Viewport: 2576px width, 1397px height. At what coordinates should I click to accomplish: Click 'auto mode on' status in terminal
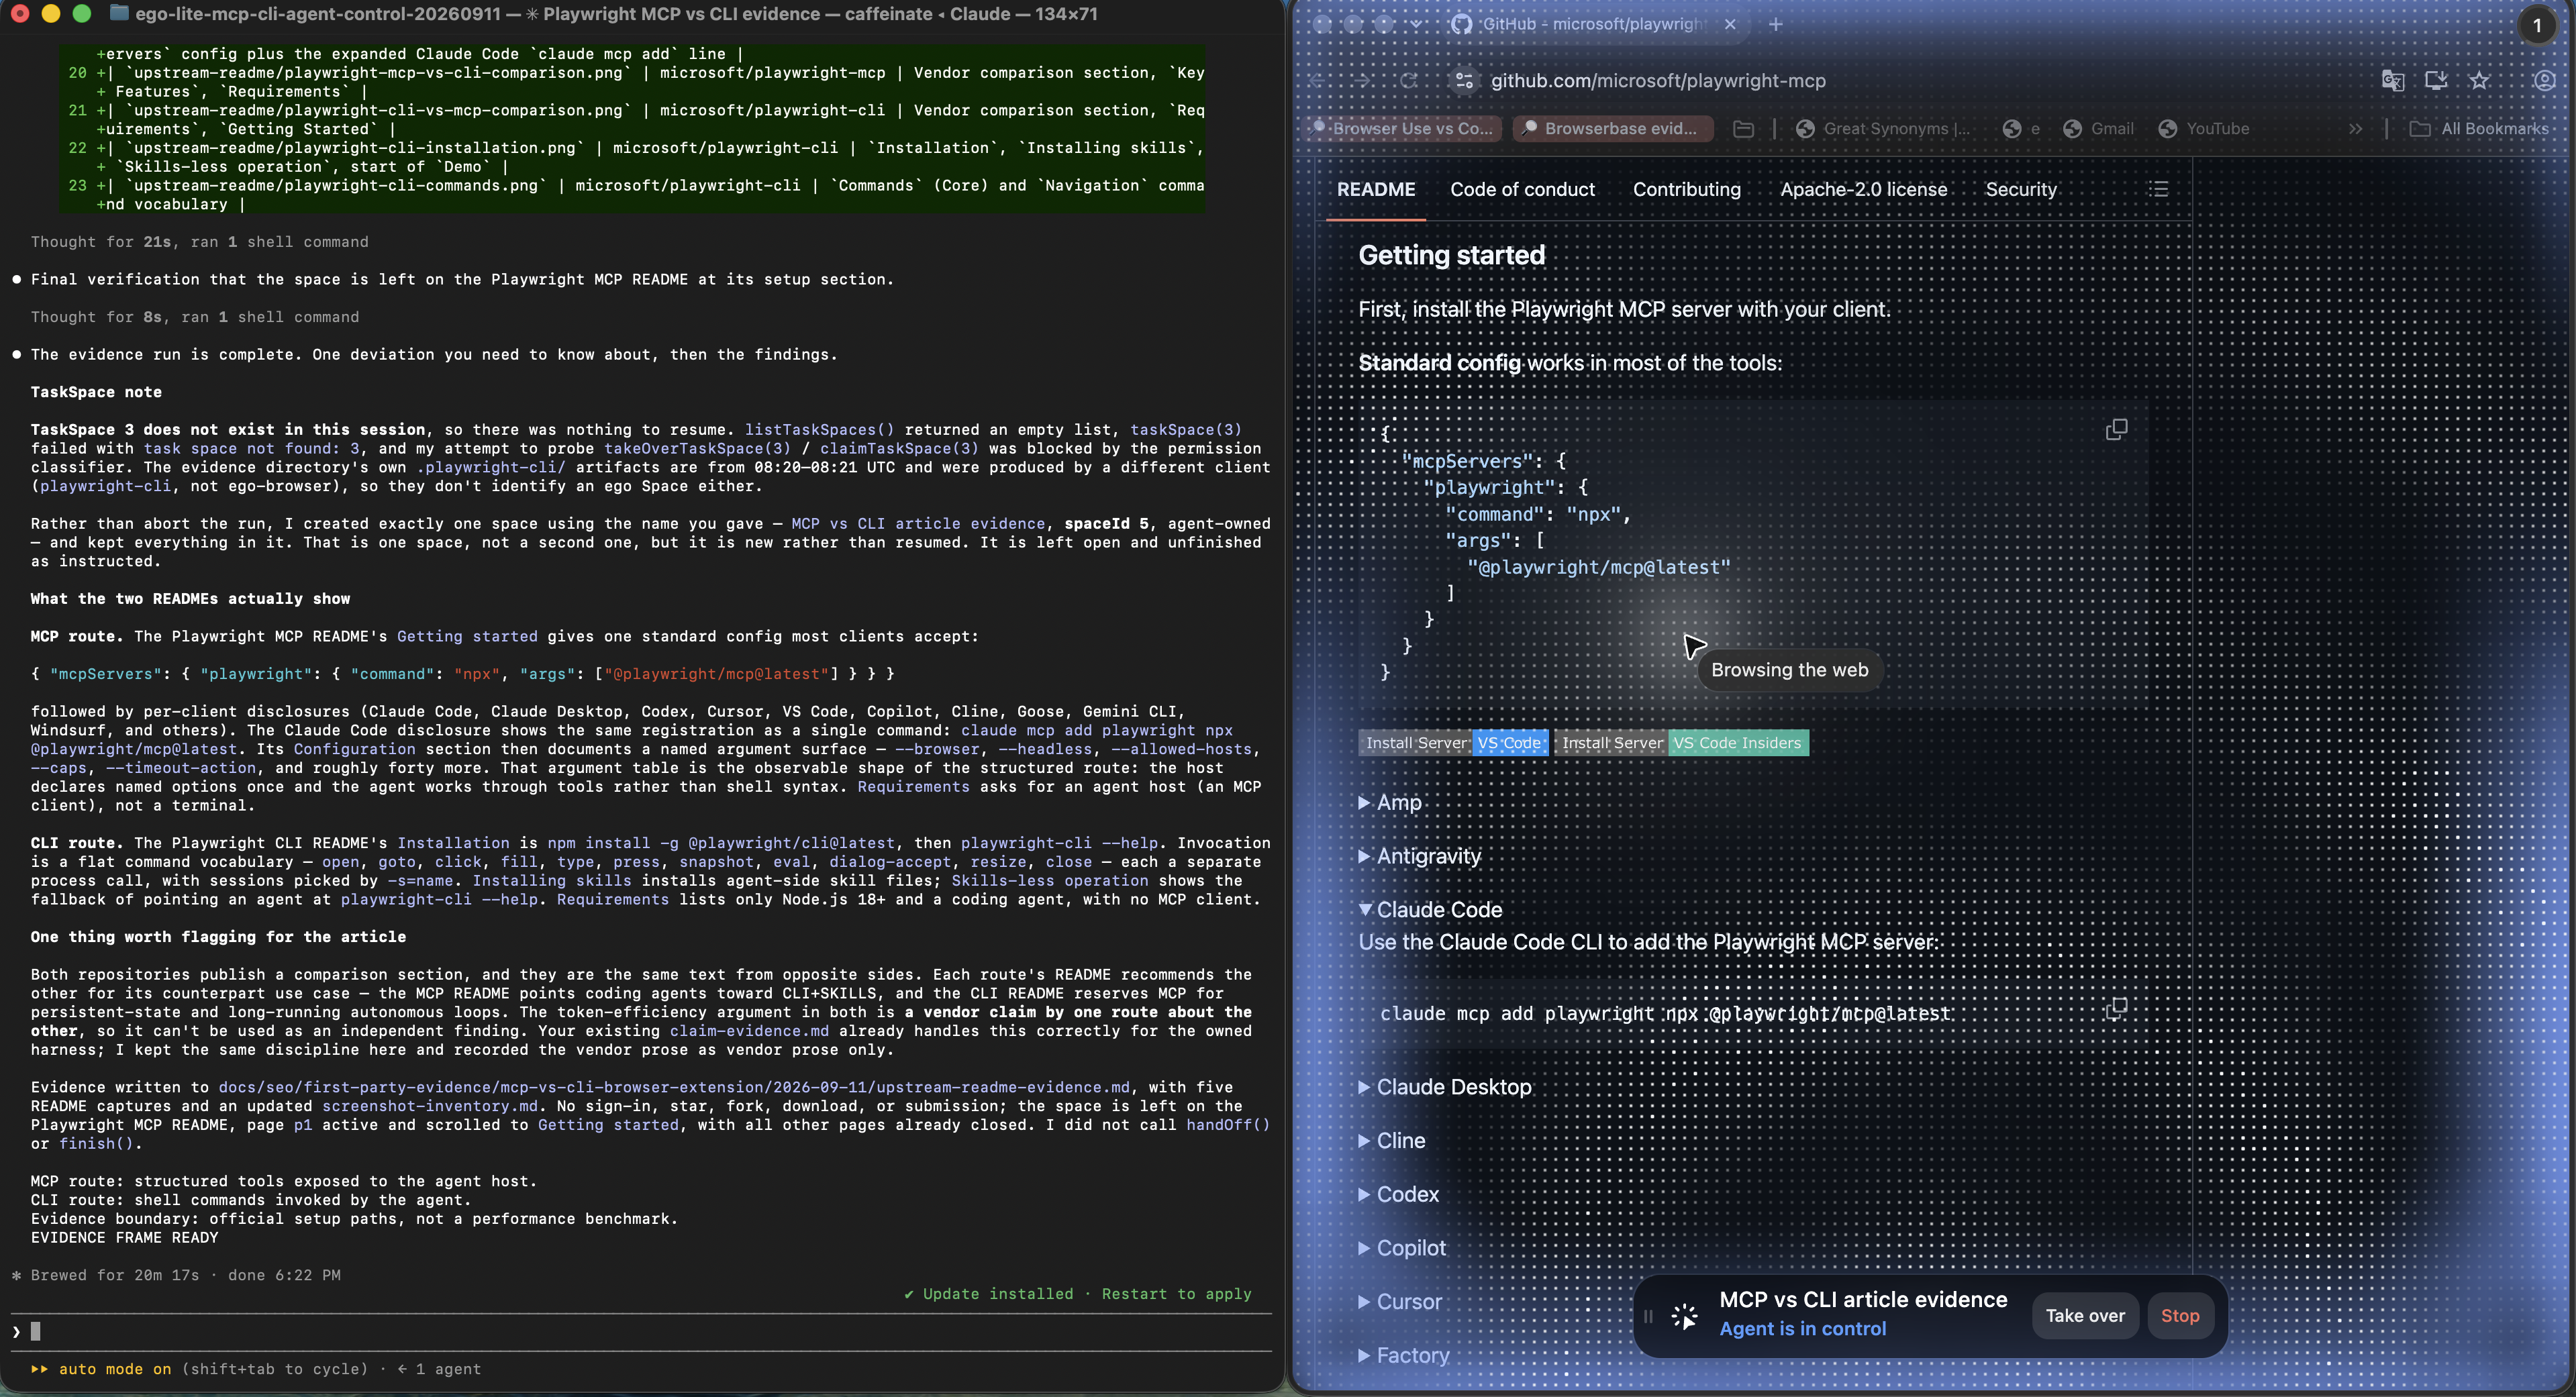click(115, 1369)
